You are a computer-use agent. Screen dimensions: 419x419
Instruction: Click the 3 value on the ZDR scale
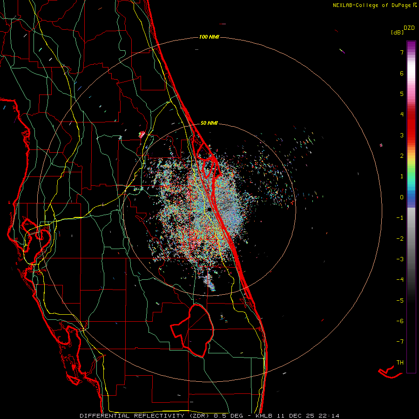coord(402,135)
